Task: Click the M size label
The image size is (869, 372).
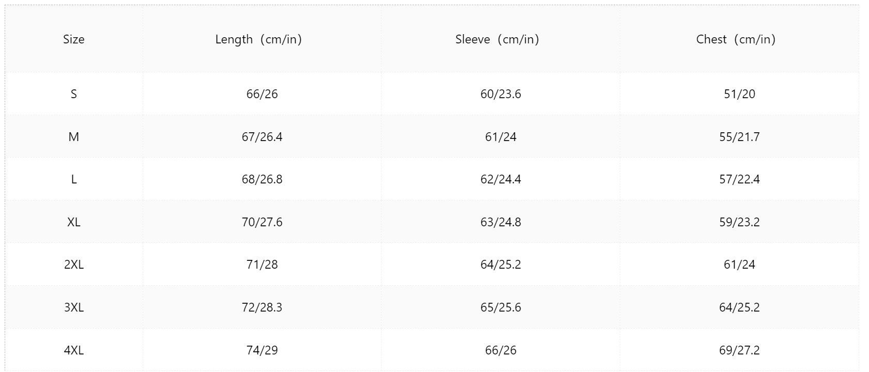Action: point(74,137)
